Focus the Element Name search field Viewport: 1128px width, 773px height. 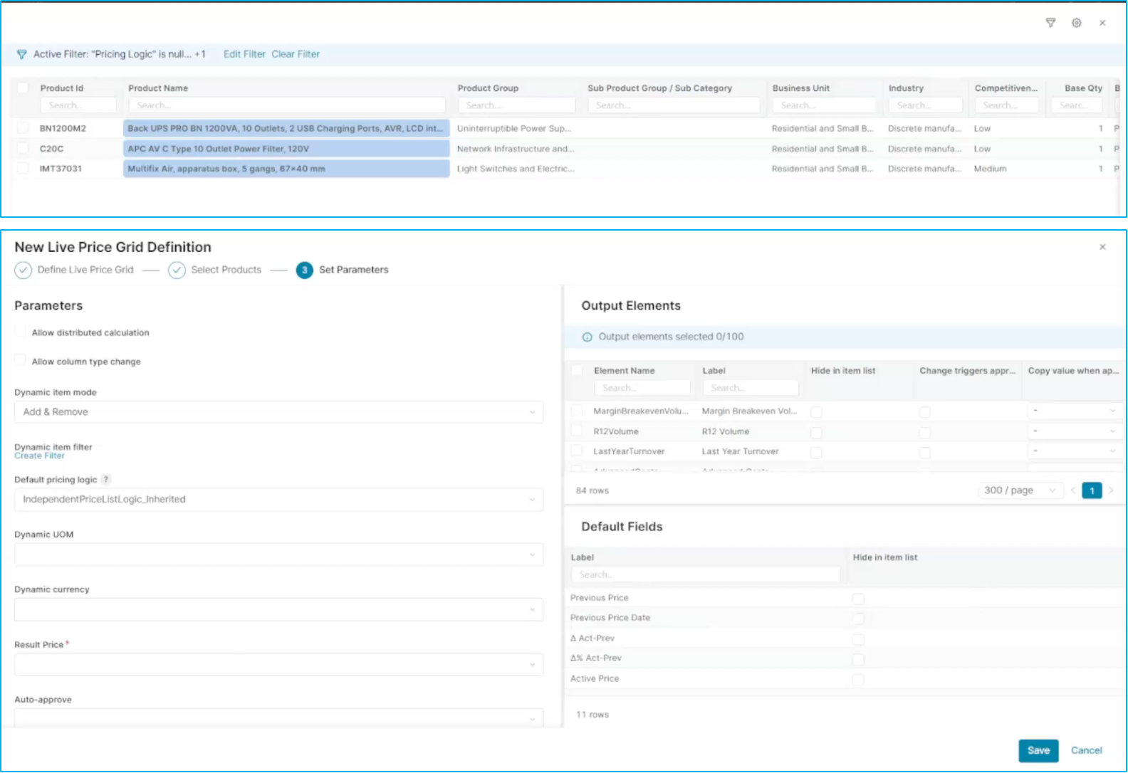pos(642,388)
